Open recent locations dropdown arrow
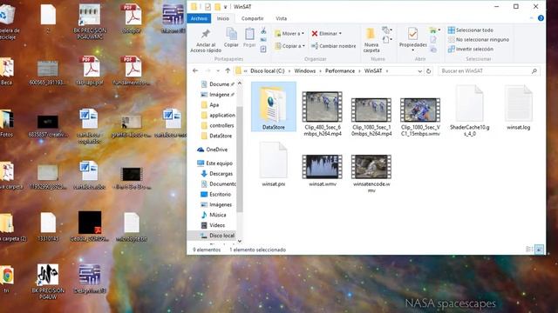The height and width of the screenshot is (313, 558). point(218,71)
